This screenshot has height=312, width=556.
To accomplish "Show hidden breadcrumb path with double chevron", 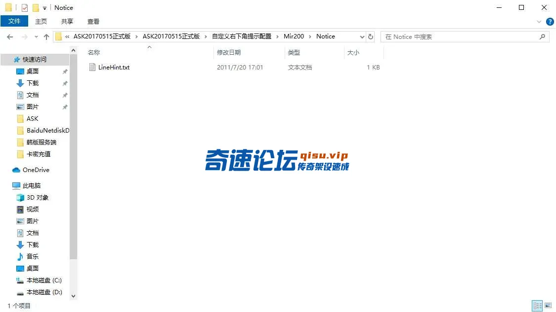I will pos(67,37).
